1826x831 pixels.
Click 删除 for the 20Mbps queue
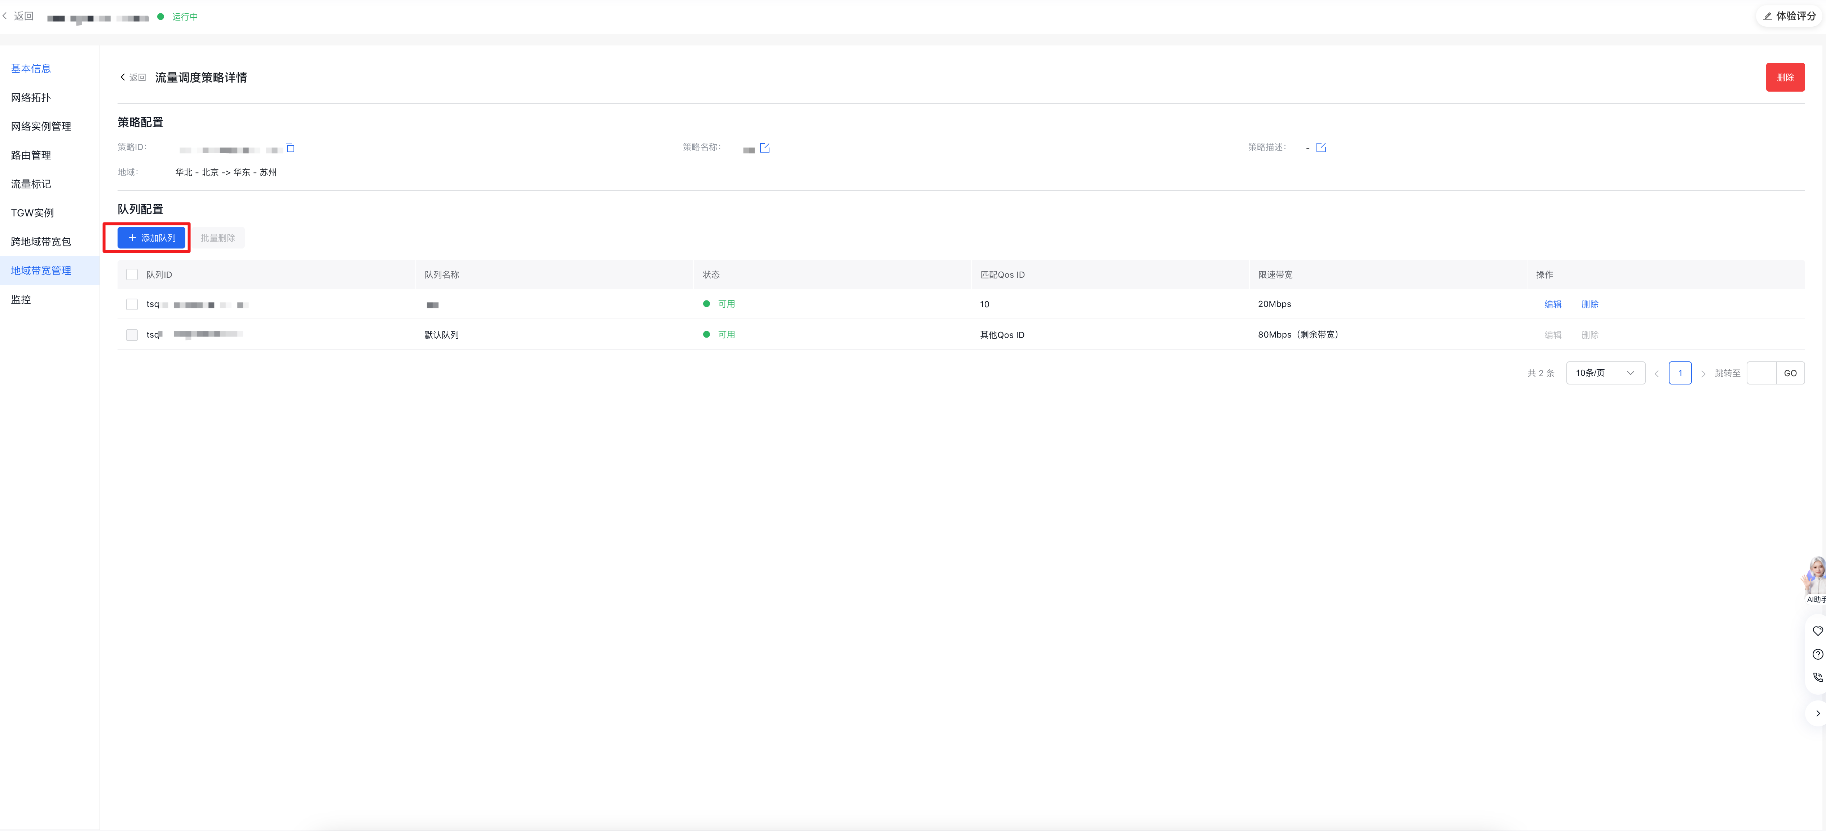[x=1590, y=304]
